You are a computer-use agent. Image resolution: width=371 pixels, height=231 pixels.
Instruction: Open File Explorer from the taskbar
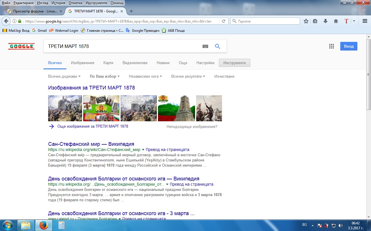[x=26, y=225]
